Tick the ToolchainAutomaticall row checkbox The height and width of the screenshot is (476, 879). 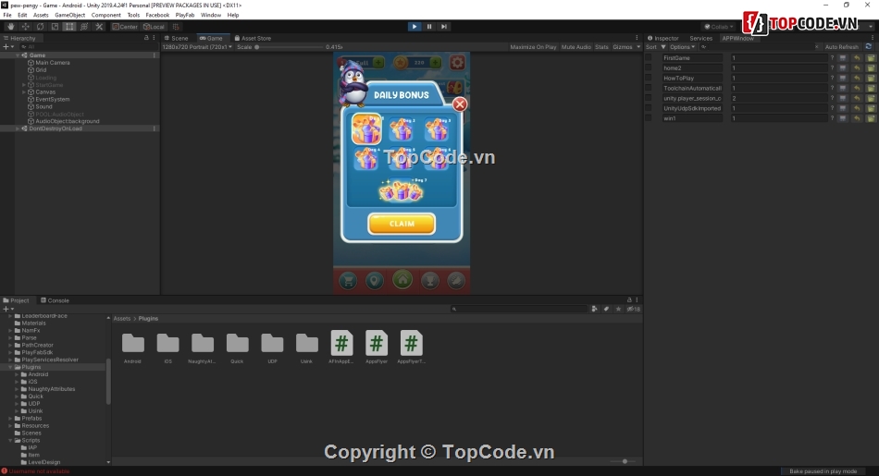point(649,88)
